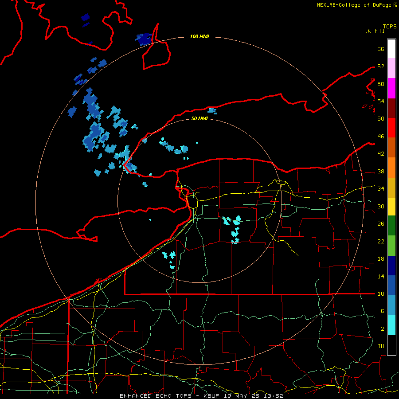This screenshot has width=399, height=399.
Task: Click the light pink swatch near 62
Action: 391,68
